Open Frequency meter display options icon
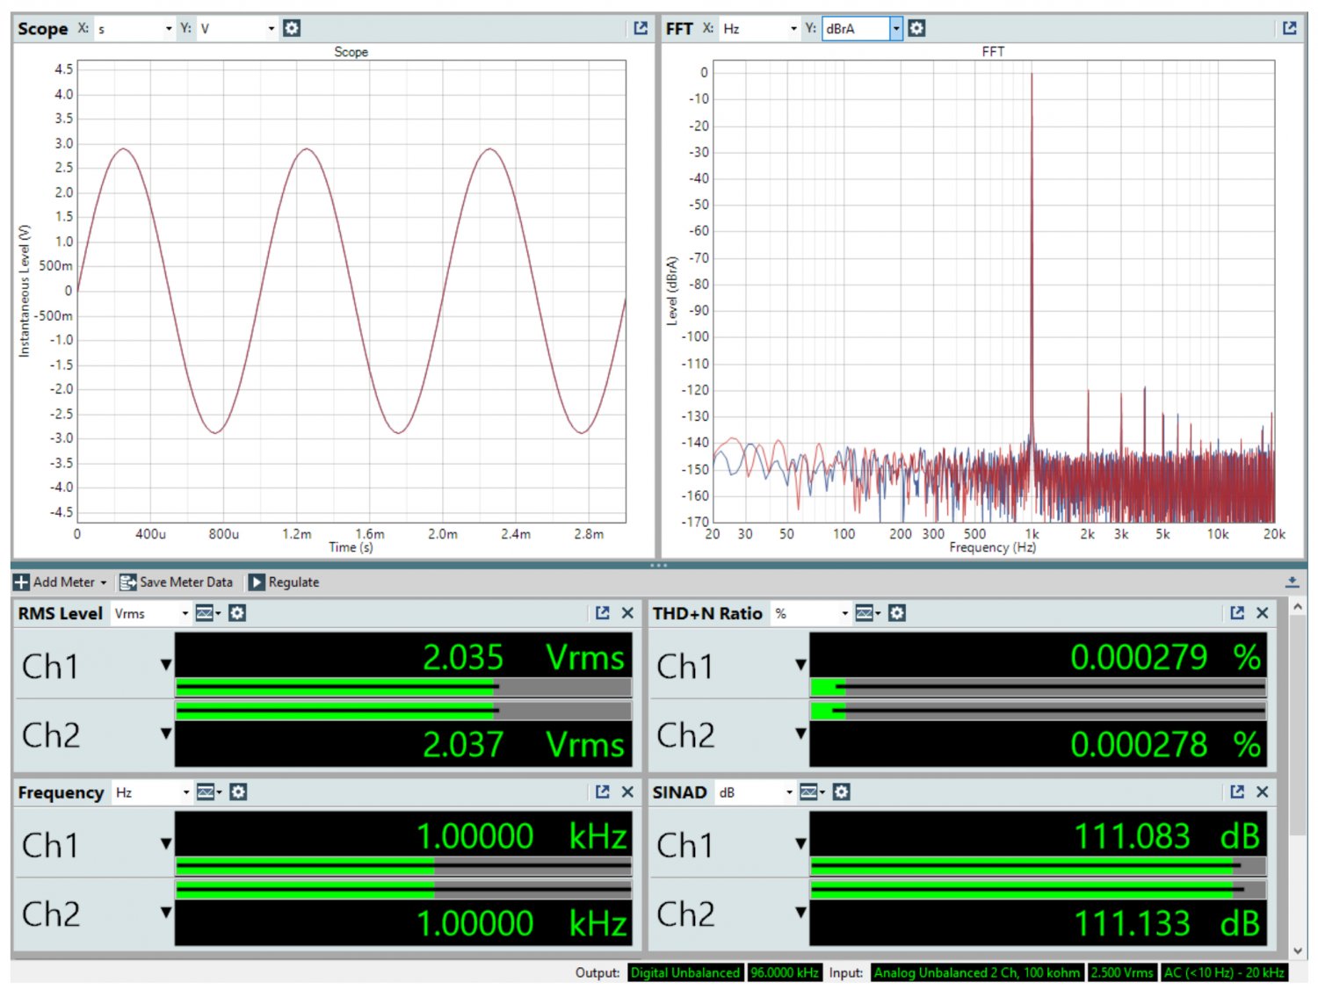This screenshot has height=997, width=1318. pyautogui.click(x=208, y=792)
